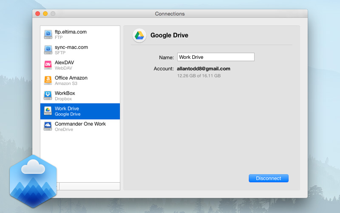
Task: Click the FTP subtitle under ftp.eltima.com
Action: tap(59, 37)
